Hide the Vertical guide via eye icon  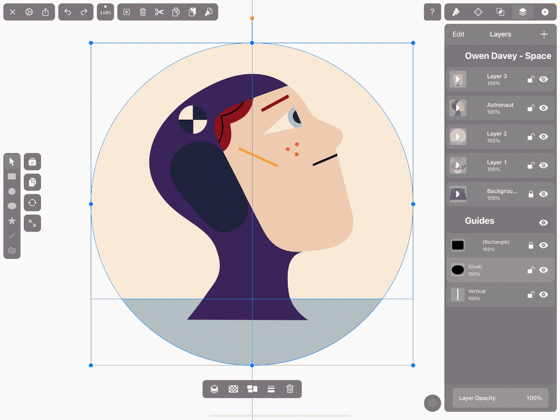[x=543, y=295]
